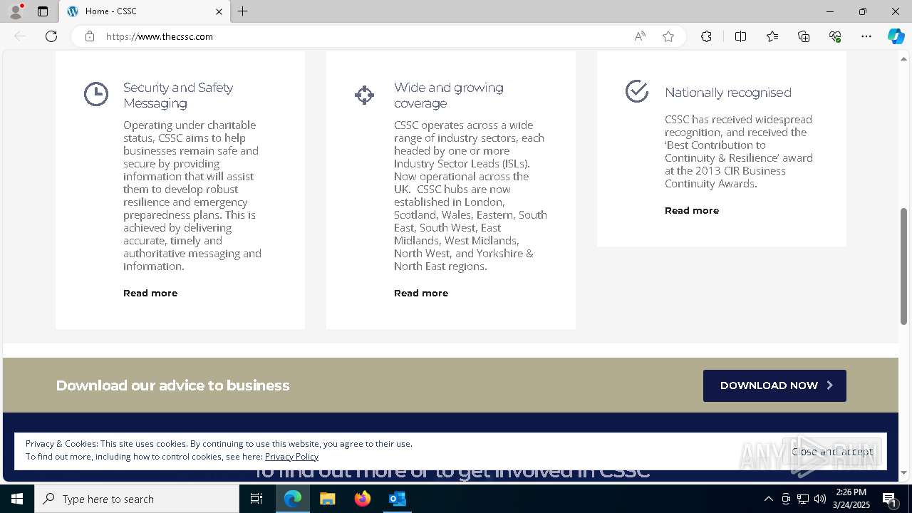Open Task View on taskbar

click(256, 499)
